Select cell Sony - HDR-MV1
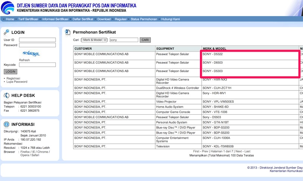This screenshot has height=181, width=303. pos(250,95)
